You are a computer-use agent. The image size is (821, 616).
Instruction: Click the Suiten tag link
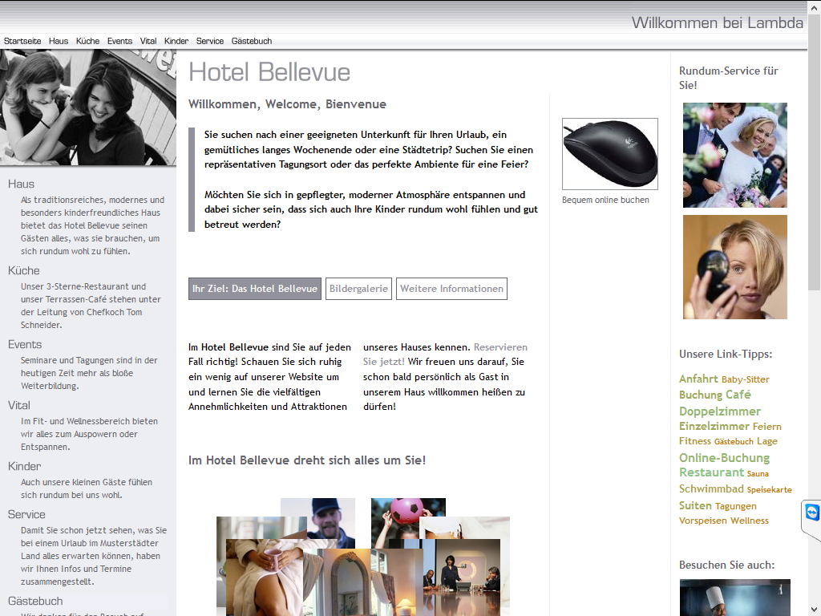tap(695, 505)
